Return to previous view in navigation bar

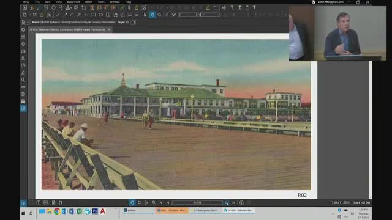point(241,203)
